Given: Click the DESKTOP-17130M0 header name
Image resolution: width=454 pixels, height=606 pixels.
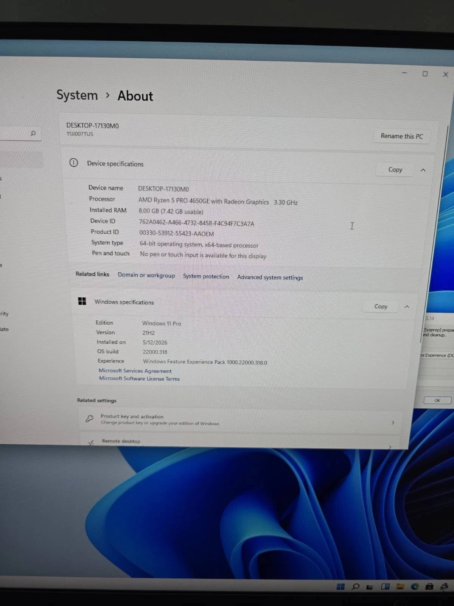Looking at the screenshot, I should (92, 125).
